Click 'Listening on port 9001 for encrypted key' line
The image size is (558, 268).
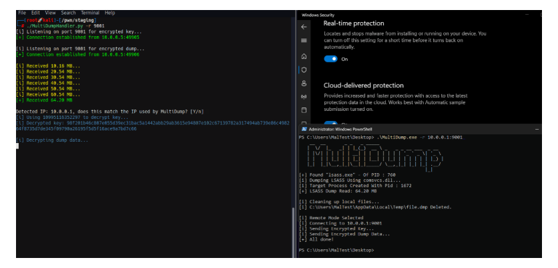(78, 31)
